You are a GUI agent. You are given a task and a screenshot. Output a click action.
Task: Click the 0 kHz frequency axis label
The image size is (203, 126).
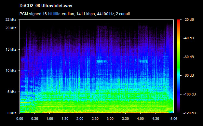click(x=12, y=113)
